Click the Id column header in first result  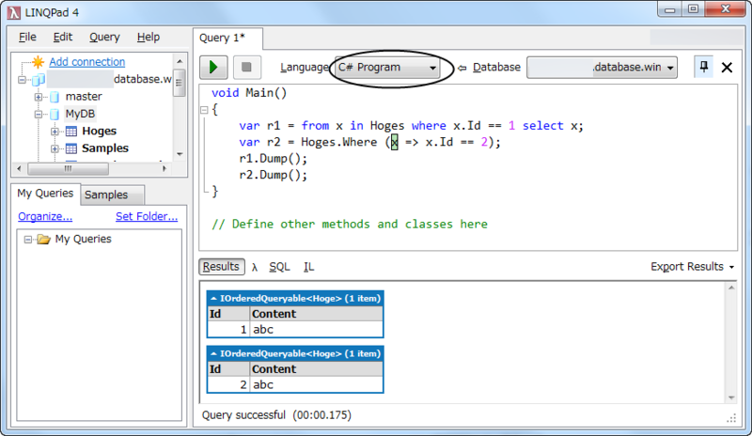[x=228, y=314]
